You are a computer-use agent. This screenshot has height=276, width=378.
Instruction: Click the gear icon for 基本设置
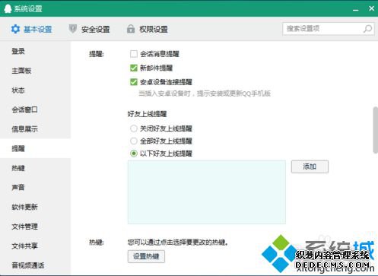pos(15,29)
